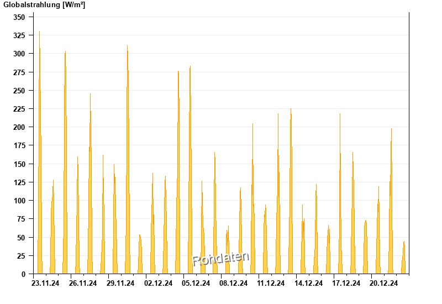This screenshot has width=442, height=304.
Task: Click the 20.12.24 date axis label
Action: [x=383, y=283]
